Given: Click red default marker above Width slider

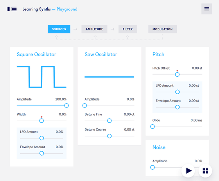Looking at the screenshot, I should coord(41,117).
